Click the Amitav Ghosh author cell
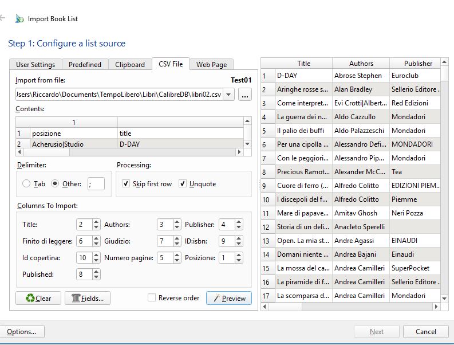 tap(361, 213)
